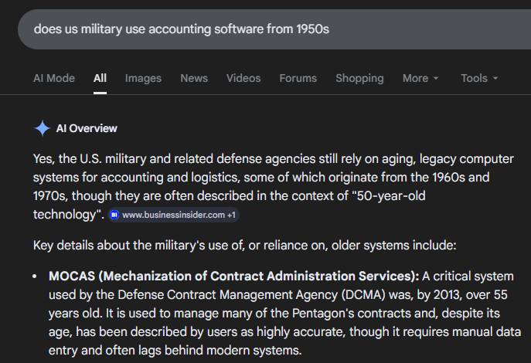This screenshot has width=531, height=363.
Task: Click the bullet marker beside MOCAS
Action: 37,276
